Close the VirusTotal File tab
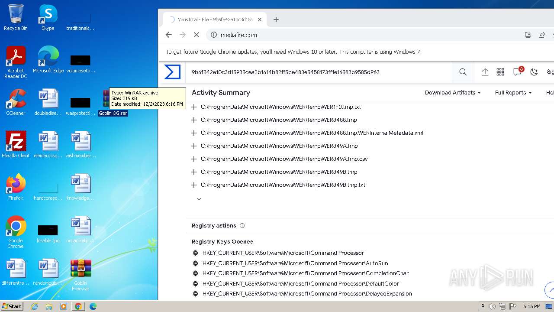Screen dimensions: 554x312 (x=260, y=19)
